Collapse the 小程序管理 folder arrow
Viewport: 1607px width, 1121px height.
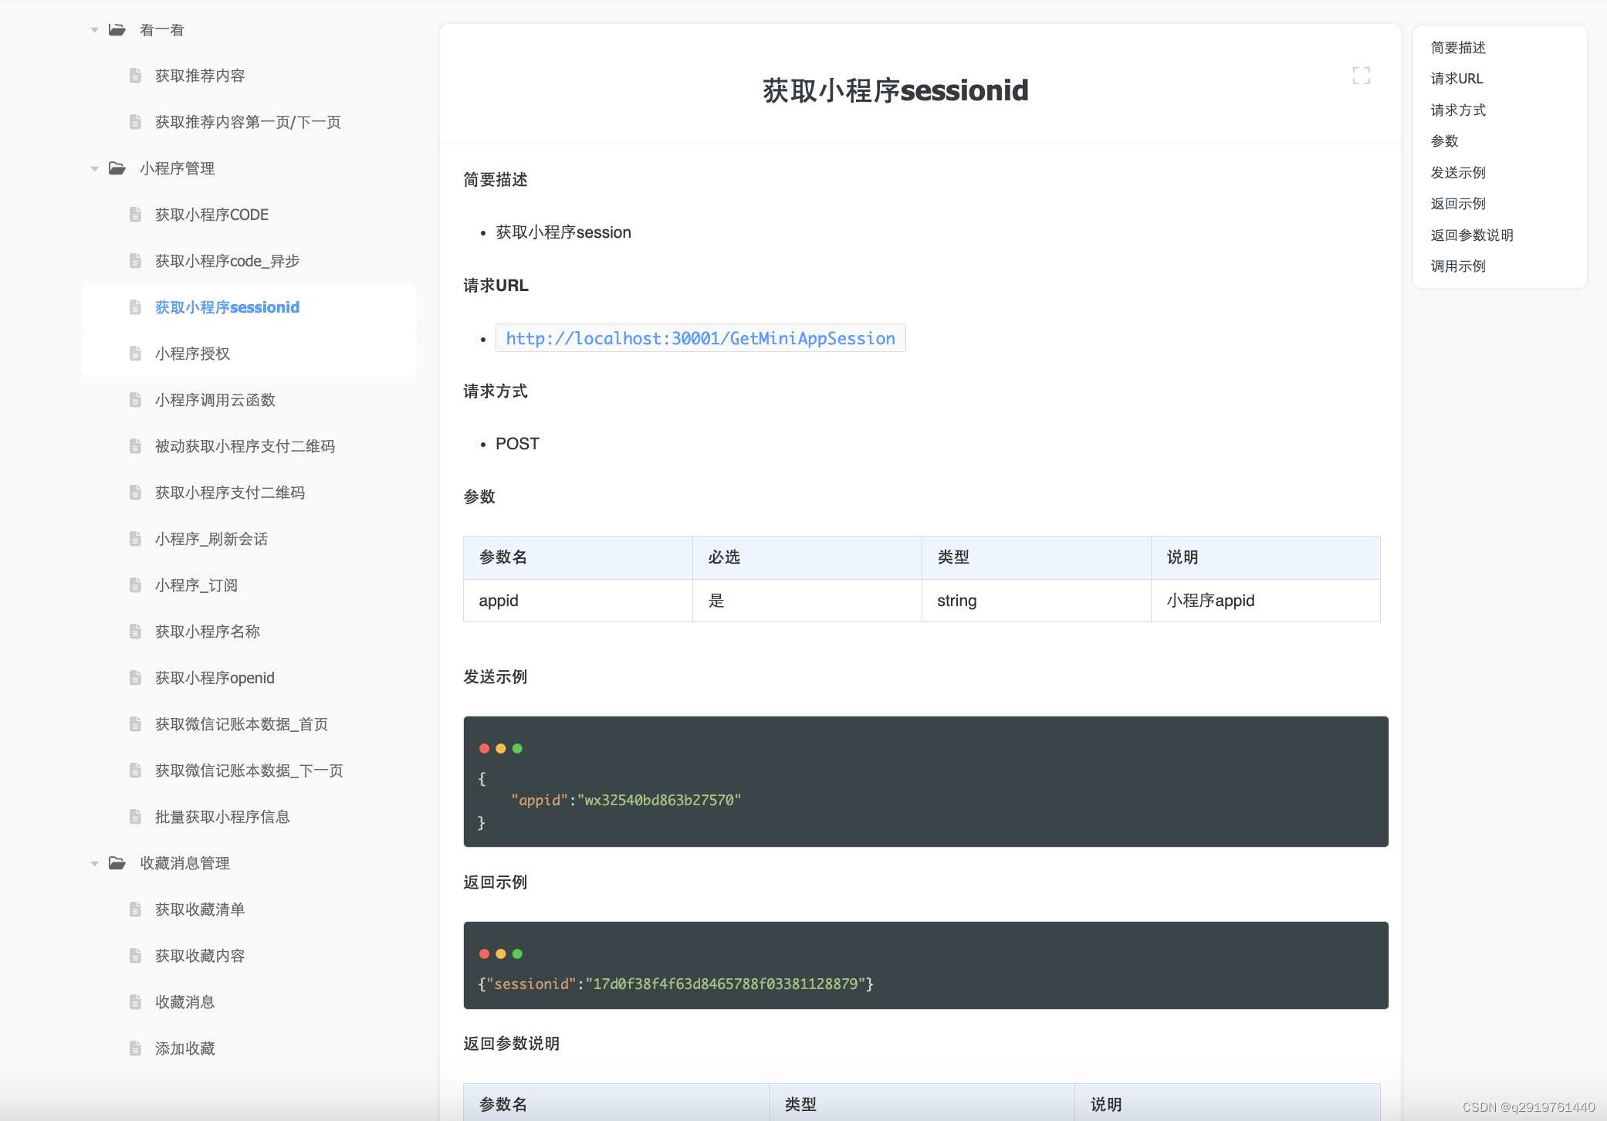[94, 168]
